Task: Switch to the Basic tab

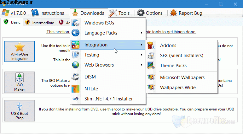Action: [x=12, y=22]
